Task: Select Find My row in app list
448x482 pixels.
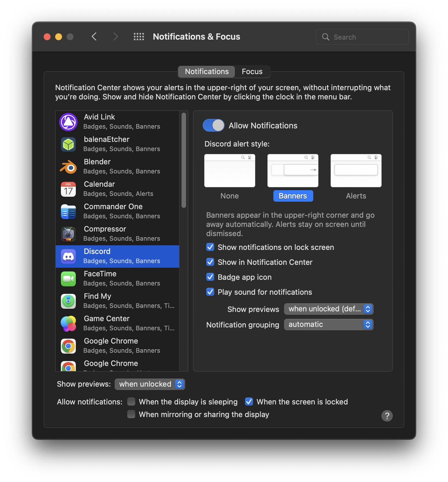Action: point(117,301)
